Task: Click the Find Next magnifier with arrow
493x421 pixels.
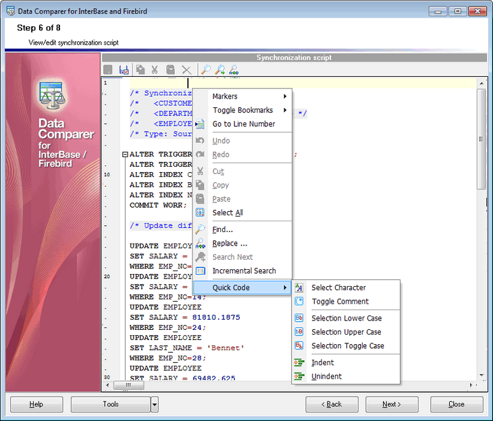Action: click(x=220, y=69)
